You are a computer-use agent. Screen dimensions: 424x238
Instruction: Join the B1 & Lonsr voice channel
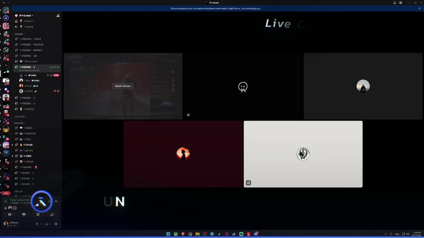tap(37, 61)
